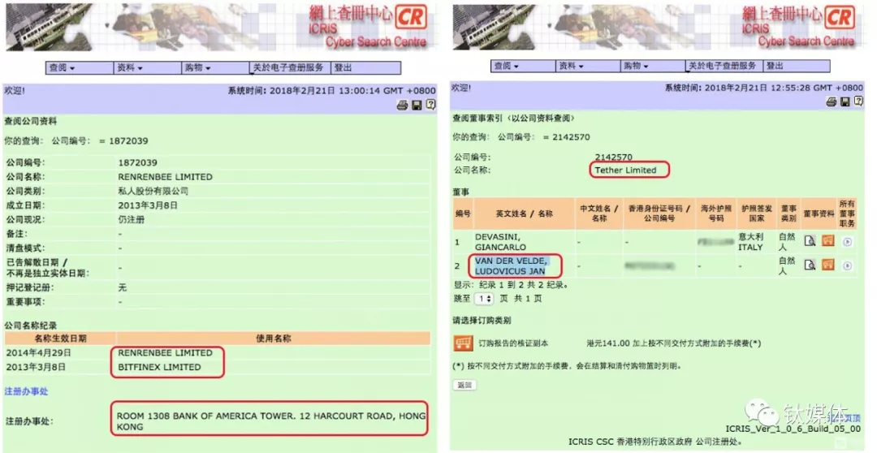Click the Tether Limited company name

pyautogui.click(x=625, y=170)
